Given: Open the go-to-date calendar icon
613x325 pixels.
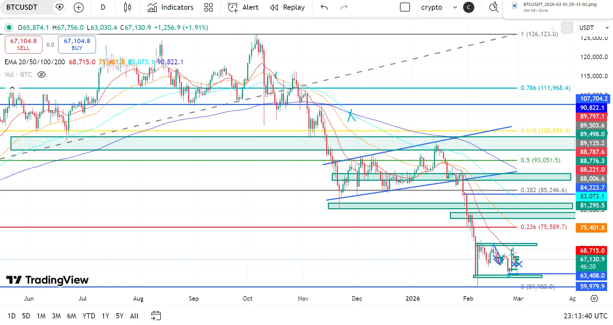Looking at the screenshot, I should point(156,316).
